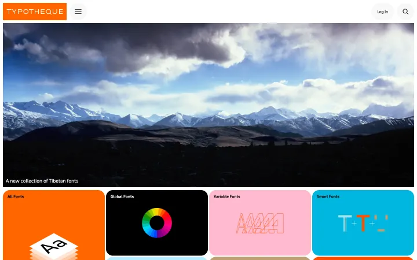Screen dimensions: 417x260
Task: Click the Log In button
Action: [382, 12]
